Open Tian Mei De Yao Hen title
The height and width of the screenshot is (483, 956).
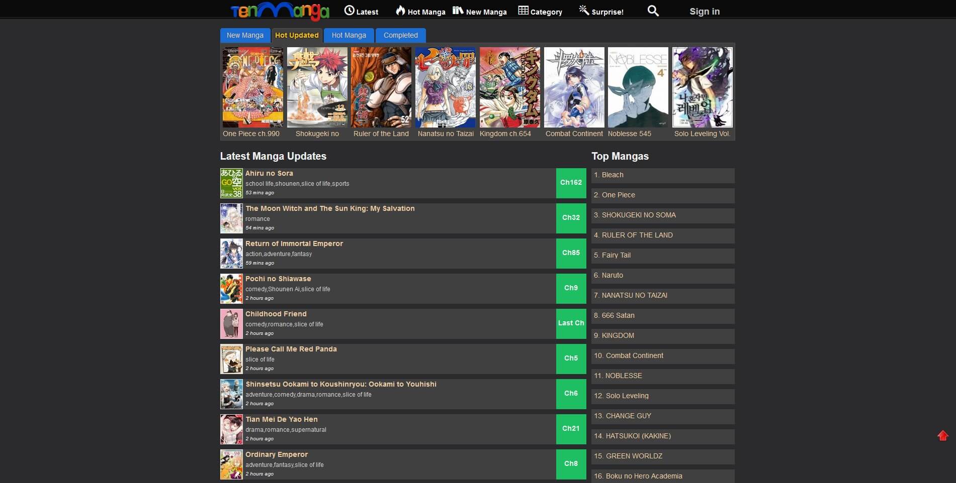pyautogui.click(x=282, y=419)
